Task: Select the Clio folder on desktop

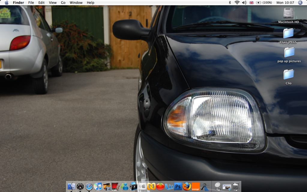Action: click(x=289, y=75)
